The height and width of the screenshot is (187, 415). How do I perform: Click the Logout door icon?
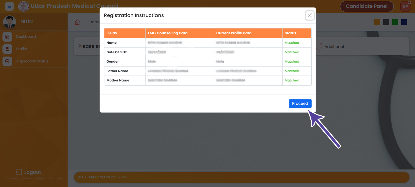[19, 172]
